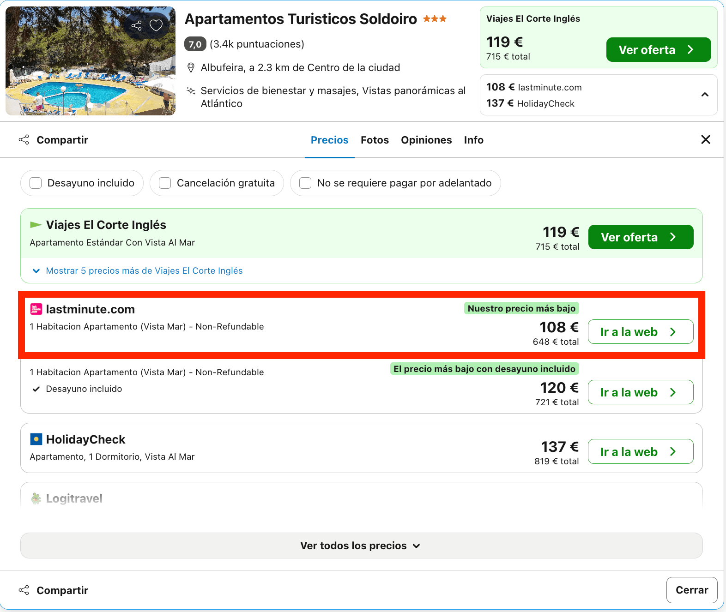This screenshot has width=726, height=612.
Task: Click the three-star hotel rating
Action: (x=435, y=19)
